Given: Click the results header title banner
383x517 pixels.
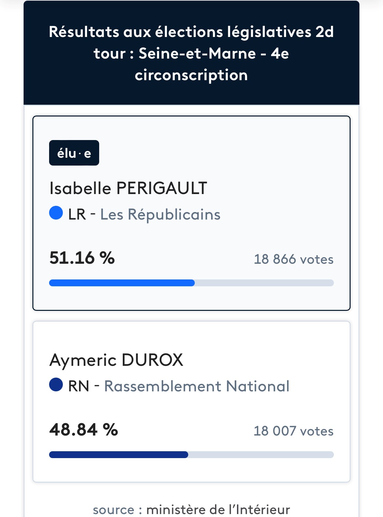Looking at the screenshot, I should [191, 53].
